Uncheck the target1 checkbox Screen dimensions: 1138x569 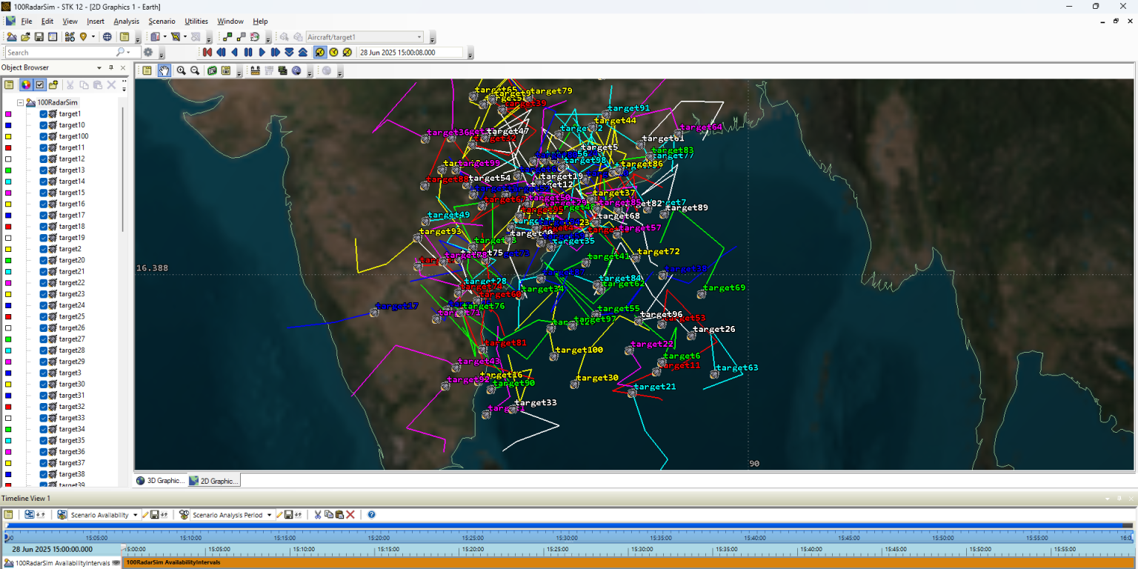[x=43, y=114]
